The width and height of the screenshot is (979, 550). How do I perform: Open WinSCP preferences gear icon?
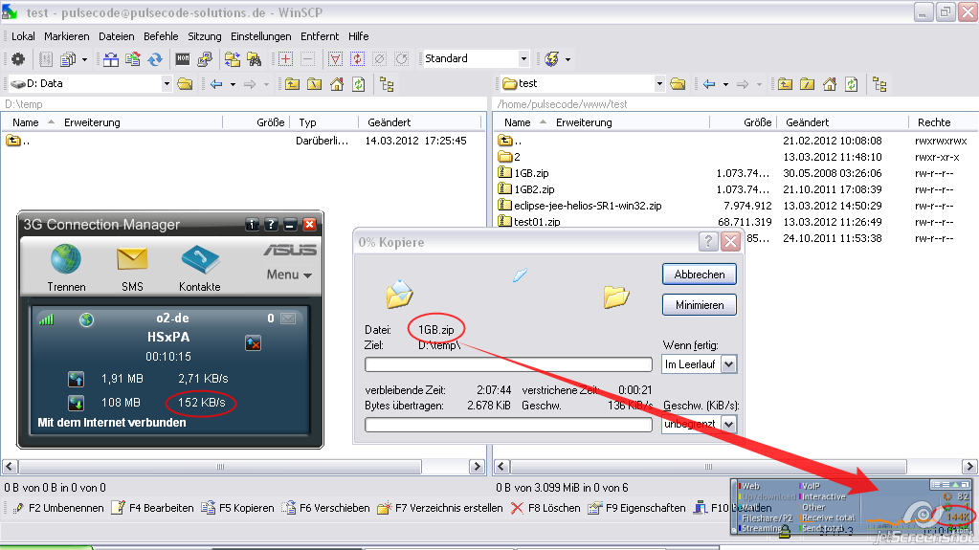pos(18,58)
